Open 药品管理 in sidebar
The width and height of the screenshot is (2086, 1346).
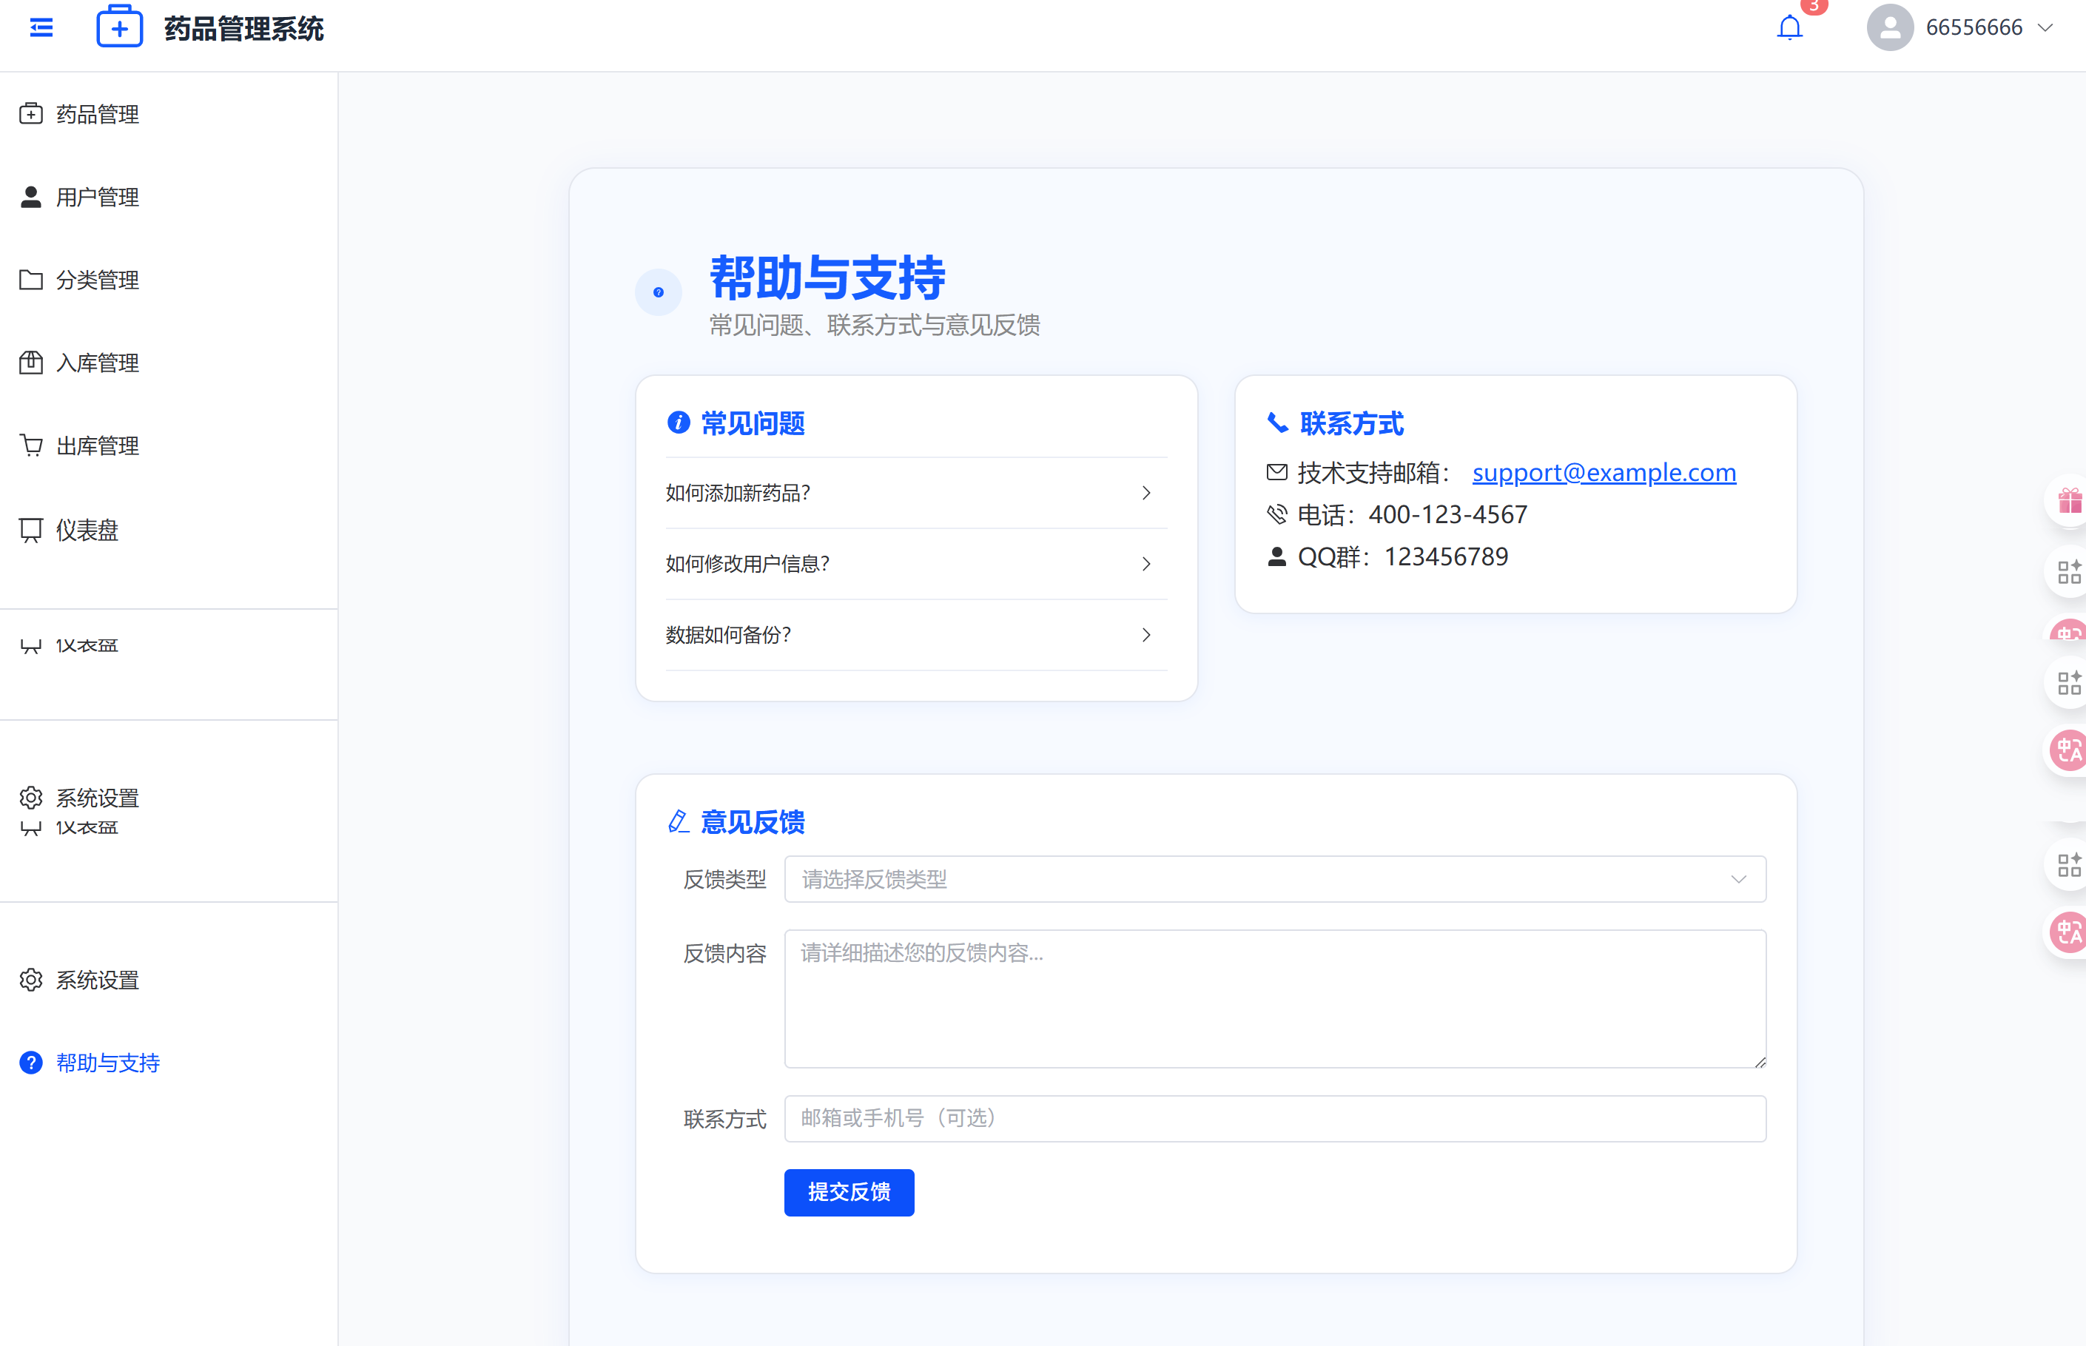click(x=97, y=115)
